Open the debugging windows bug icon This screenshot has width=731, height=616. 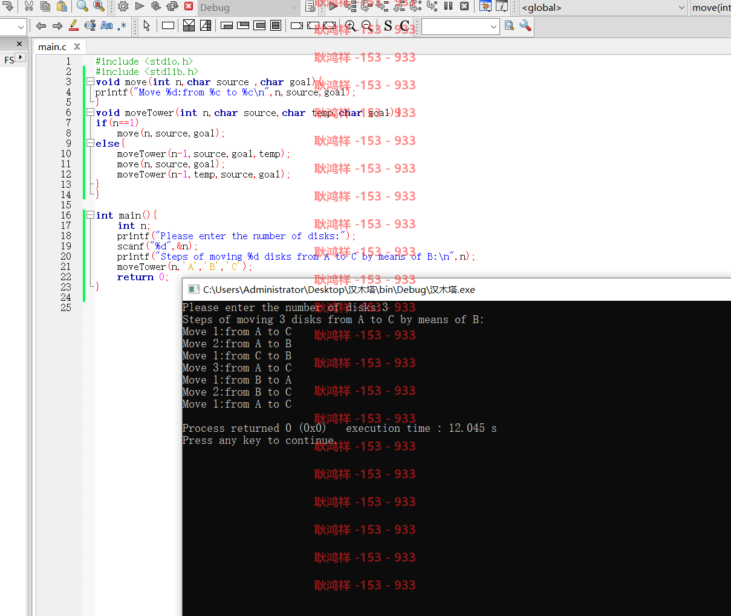point(485,7)
